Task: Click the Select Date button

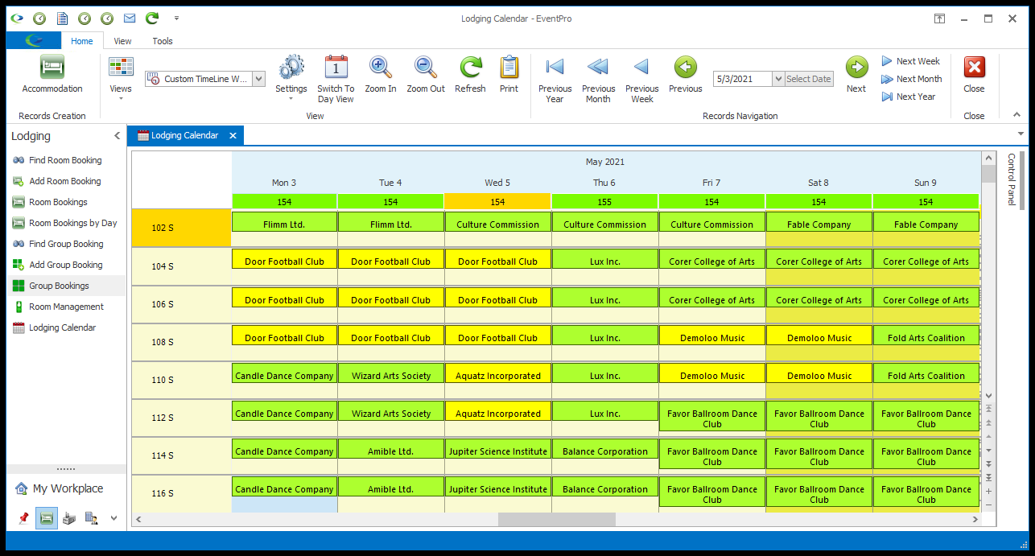Action: point(809,79)
